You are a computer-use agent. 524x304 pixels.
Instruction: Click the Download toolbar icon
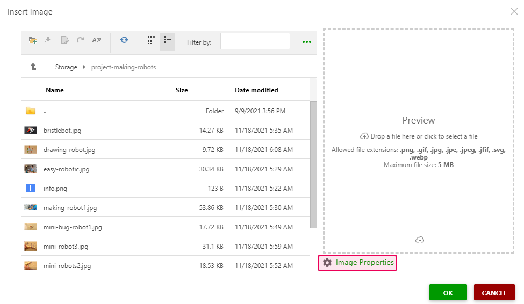click(48, 40)
